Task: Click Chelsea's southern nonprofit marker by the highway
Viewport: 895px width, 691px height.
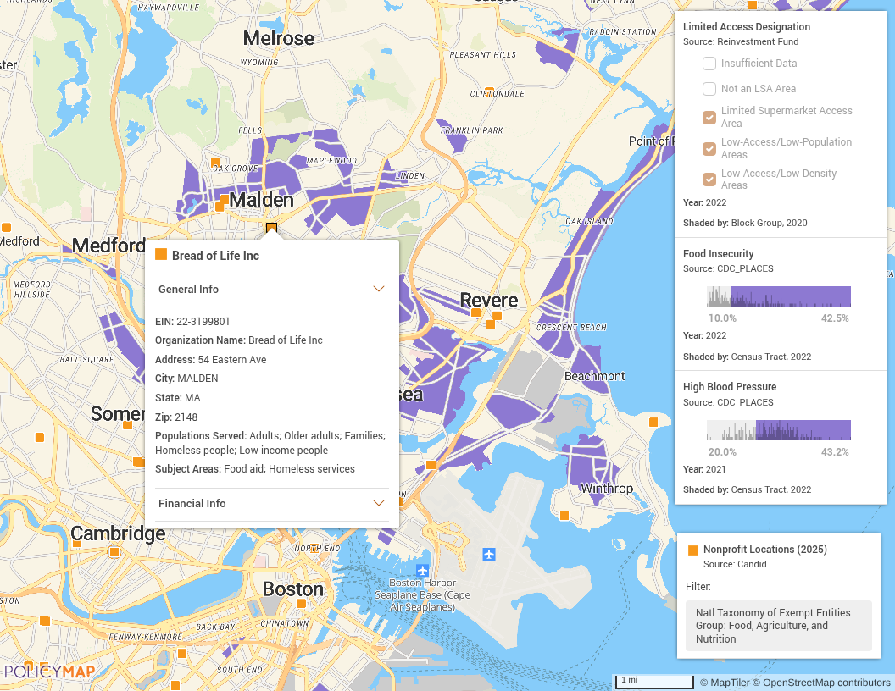Action: [431, 465]
